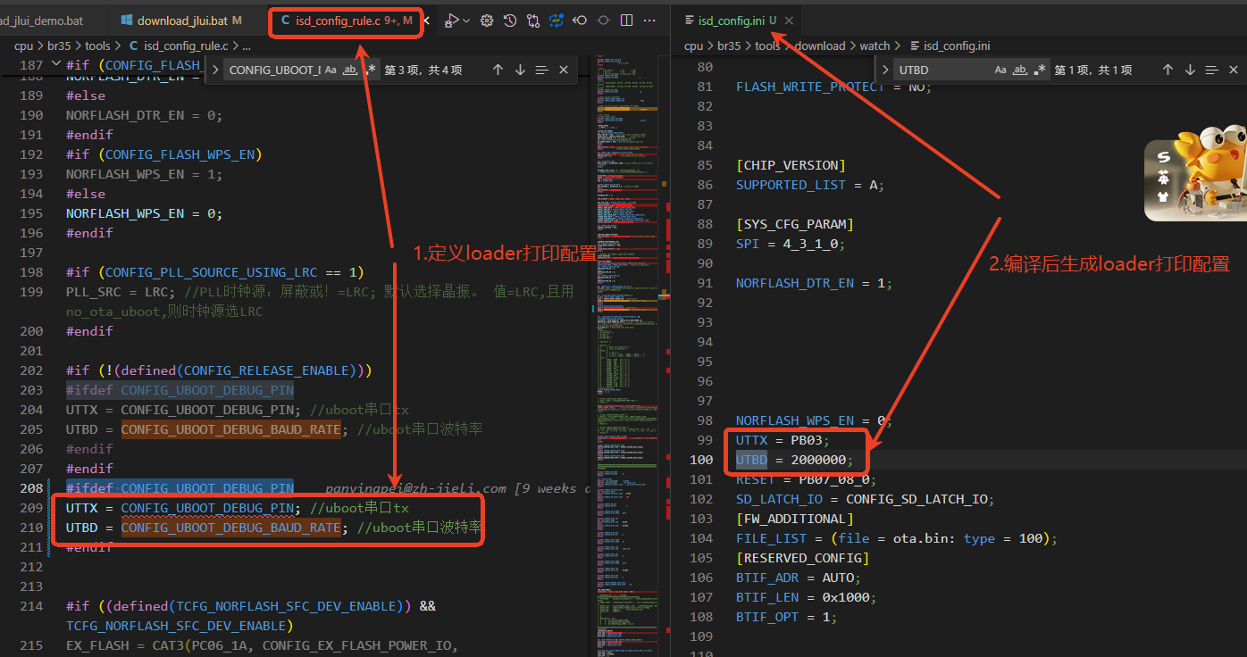
Task: Toggle match case in UTBD find widget
Action: pos(1000,70)
